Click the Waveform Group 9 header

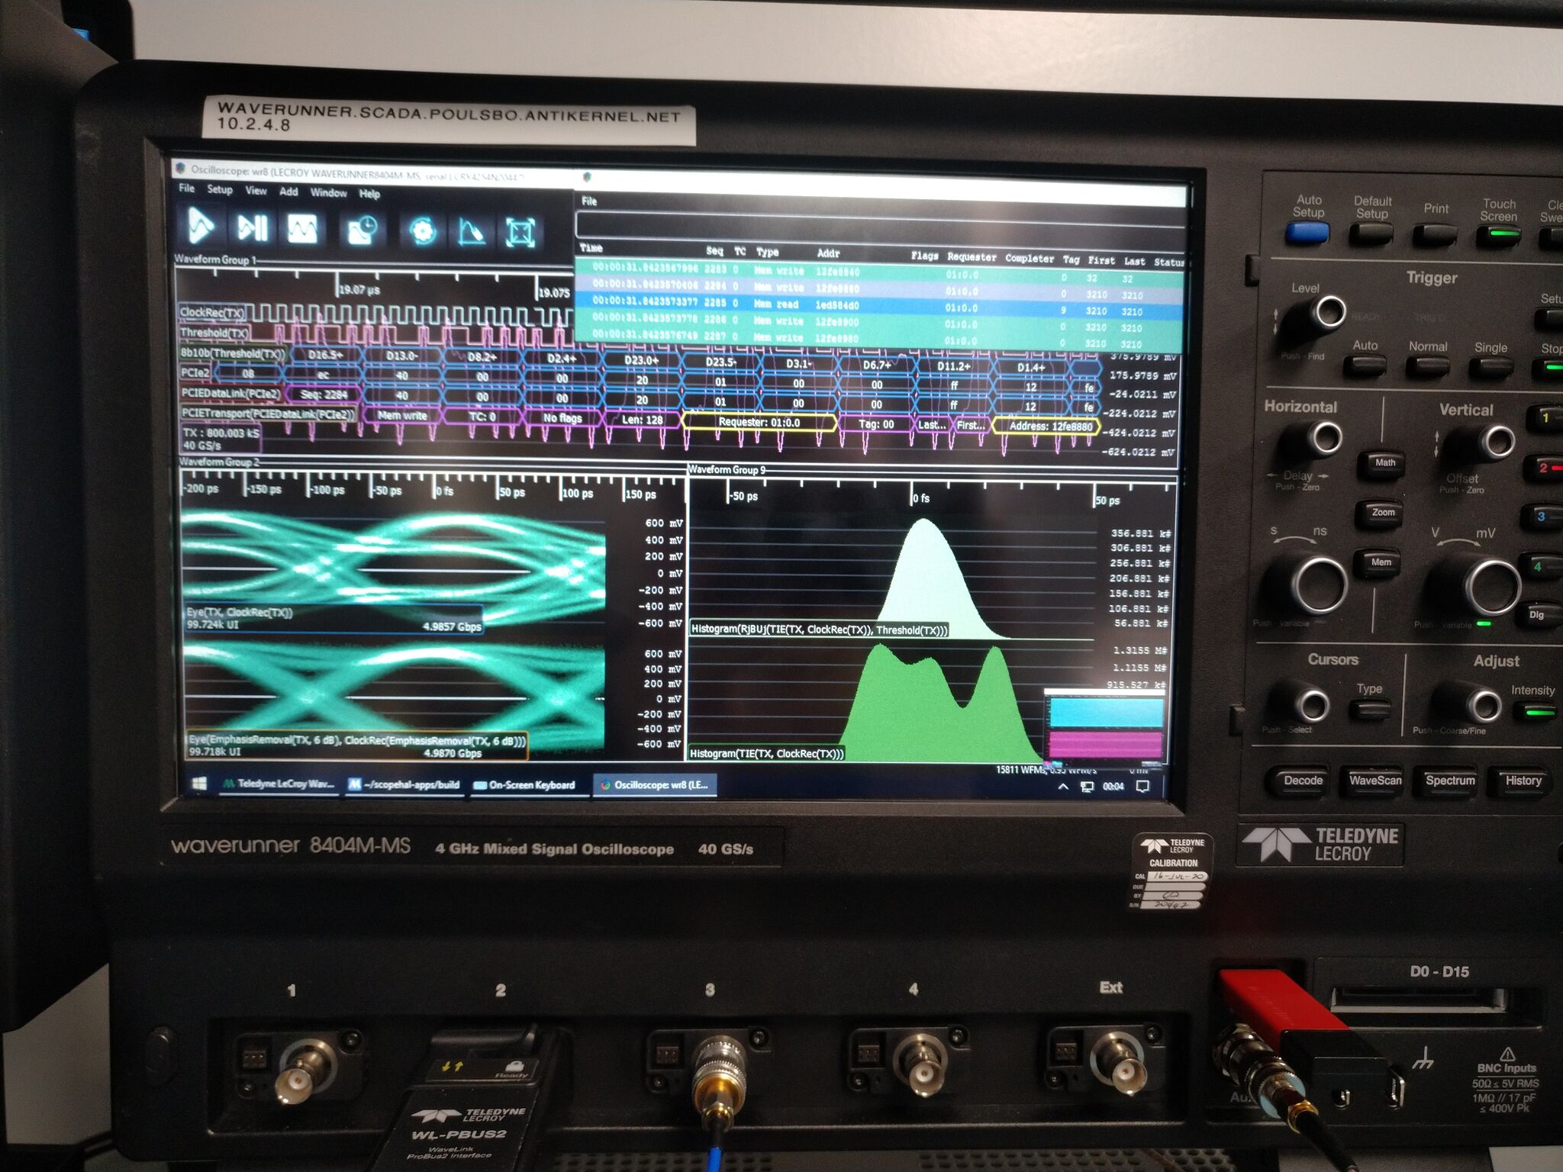click(x=727, y=469)
